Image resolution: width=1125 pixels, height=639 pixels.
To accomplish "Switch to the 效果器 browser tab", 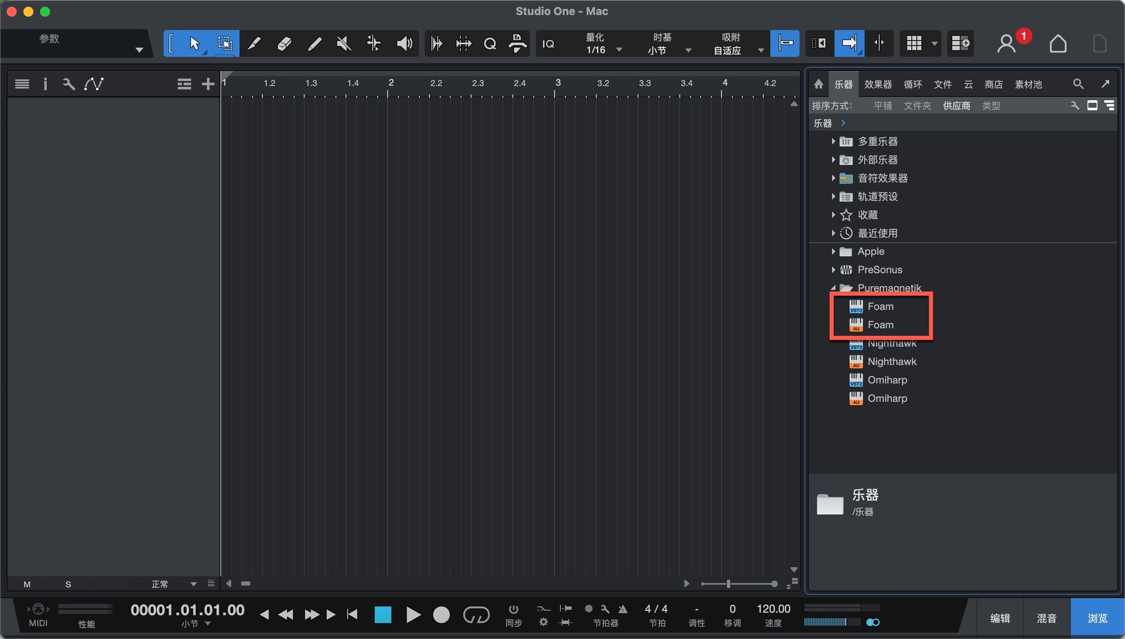I will pos(878,84).
